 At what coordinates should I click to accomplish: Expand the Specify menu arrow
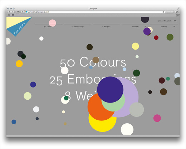(174, 26)
